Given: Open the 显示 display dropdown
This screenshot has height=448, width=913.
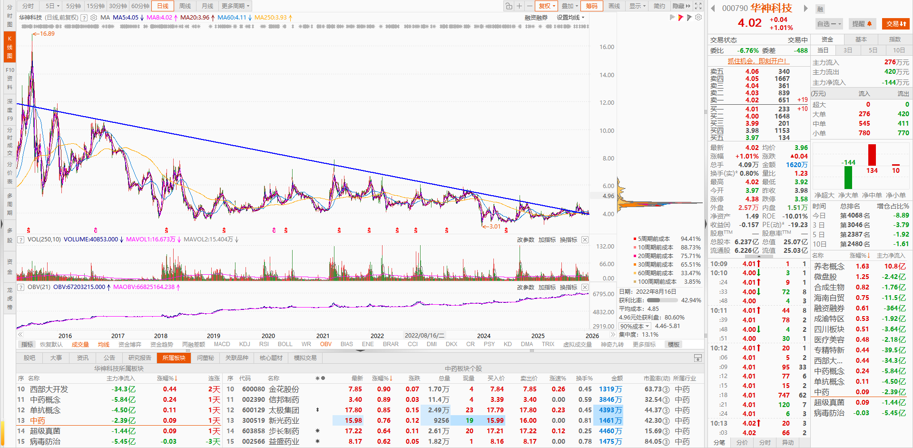Looking at the screenshot, I should (638, 6).
